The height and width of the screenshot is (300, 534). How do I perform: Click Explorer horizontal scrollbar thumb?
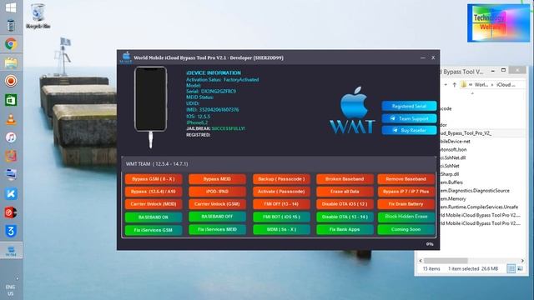click(446, 261)
